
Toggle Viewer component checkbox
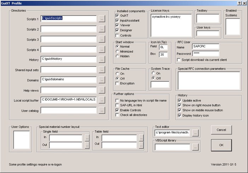117,25
